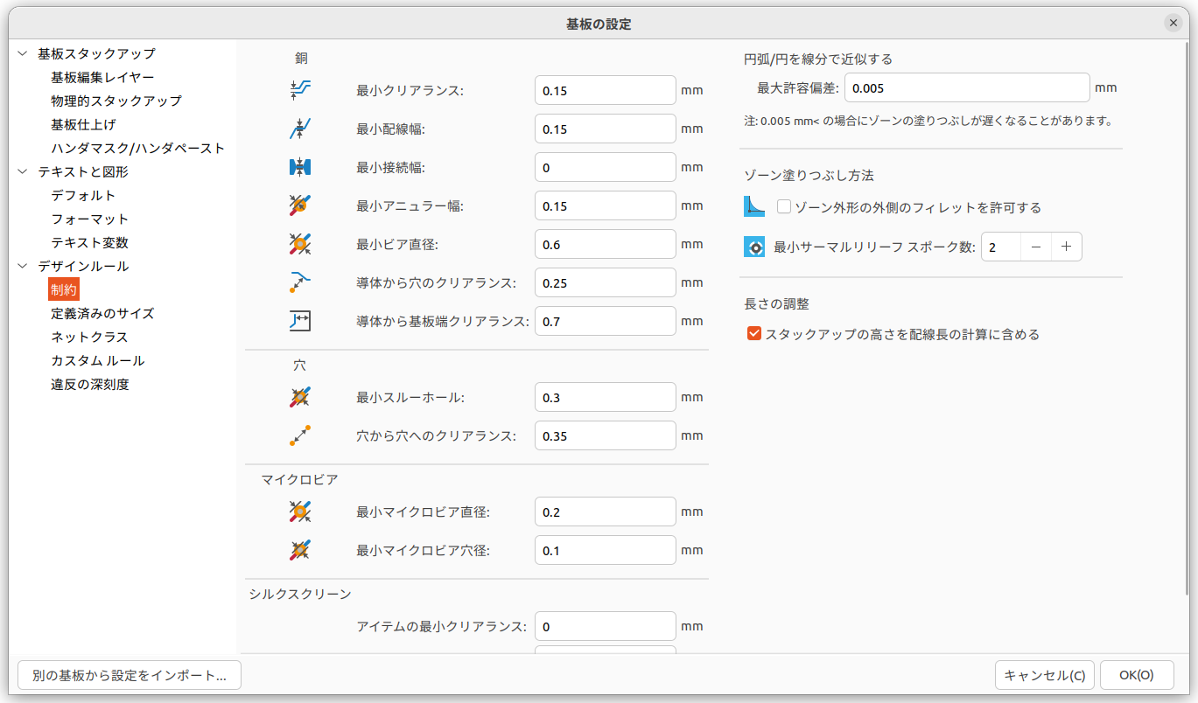Click the zone fillet icon beside ゾーン外形の外側のフィレット

click(754, 207)
